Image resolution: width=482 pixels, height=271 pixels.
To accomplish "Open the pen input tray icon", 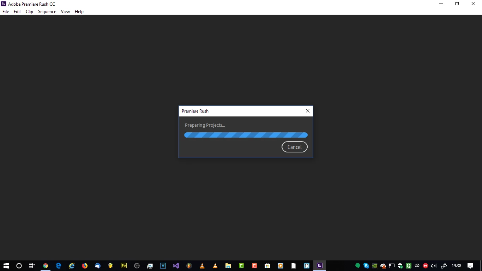I will (x=444, y=266).
